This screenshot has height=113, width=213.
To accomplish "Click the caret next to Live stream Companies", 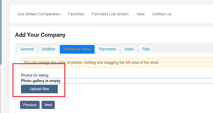I will [x=59, y=14].
